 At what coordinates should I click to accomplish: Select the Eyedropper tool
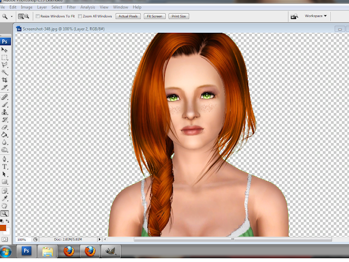[4, 198]
